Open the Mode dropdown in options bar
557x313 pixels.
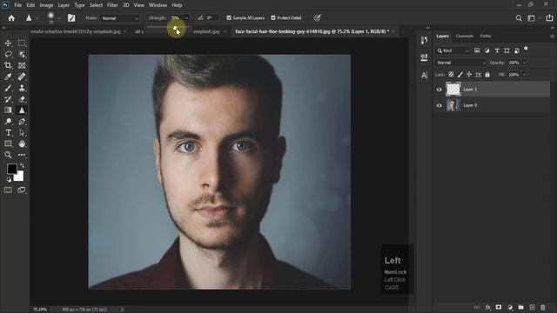point(120,18)
